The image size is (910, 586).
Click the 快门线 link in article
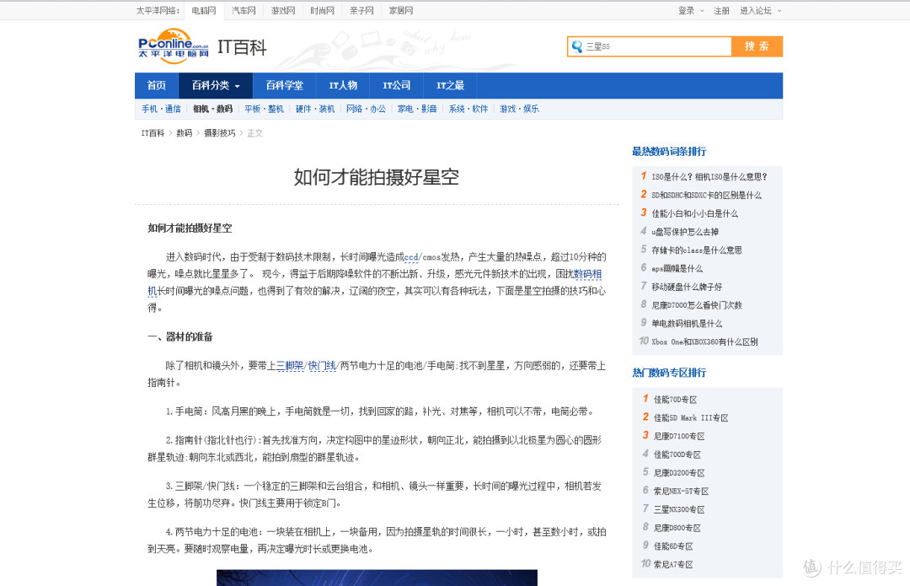coord(322,365)
